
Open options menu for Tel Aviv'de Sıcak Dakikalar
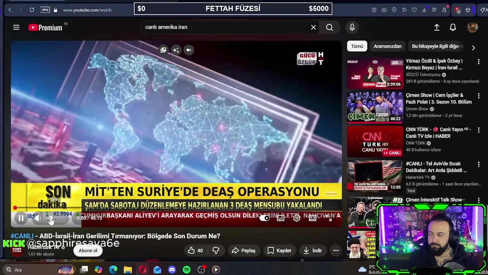pyautogui.click(x=479, y=164)
